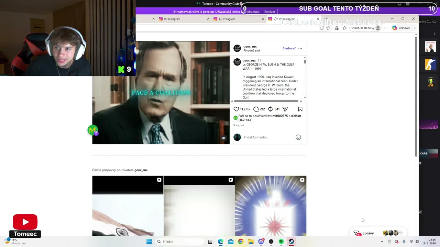Add page to favorites with star icon
The image size is (440, 247).
pyautogui.click(x=328, y=28)
